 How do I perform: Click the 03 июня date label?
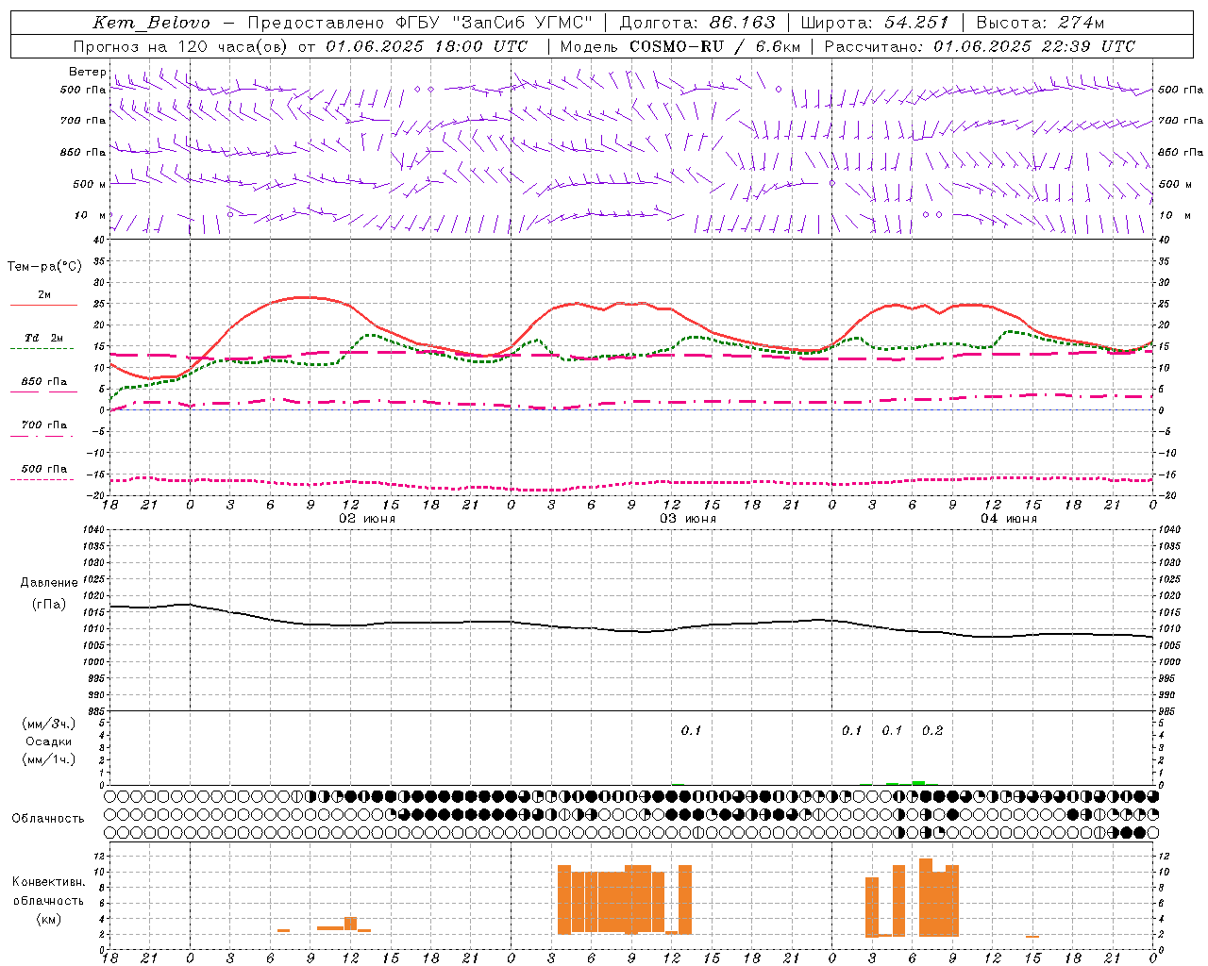tap(688, 519)
